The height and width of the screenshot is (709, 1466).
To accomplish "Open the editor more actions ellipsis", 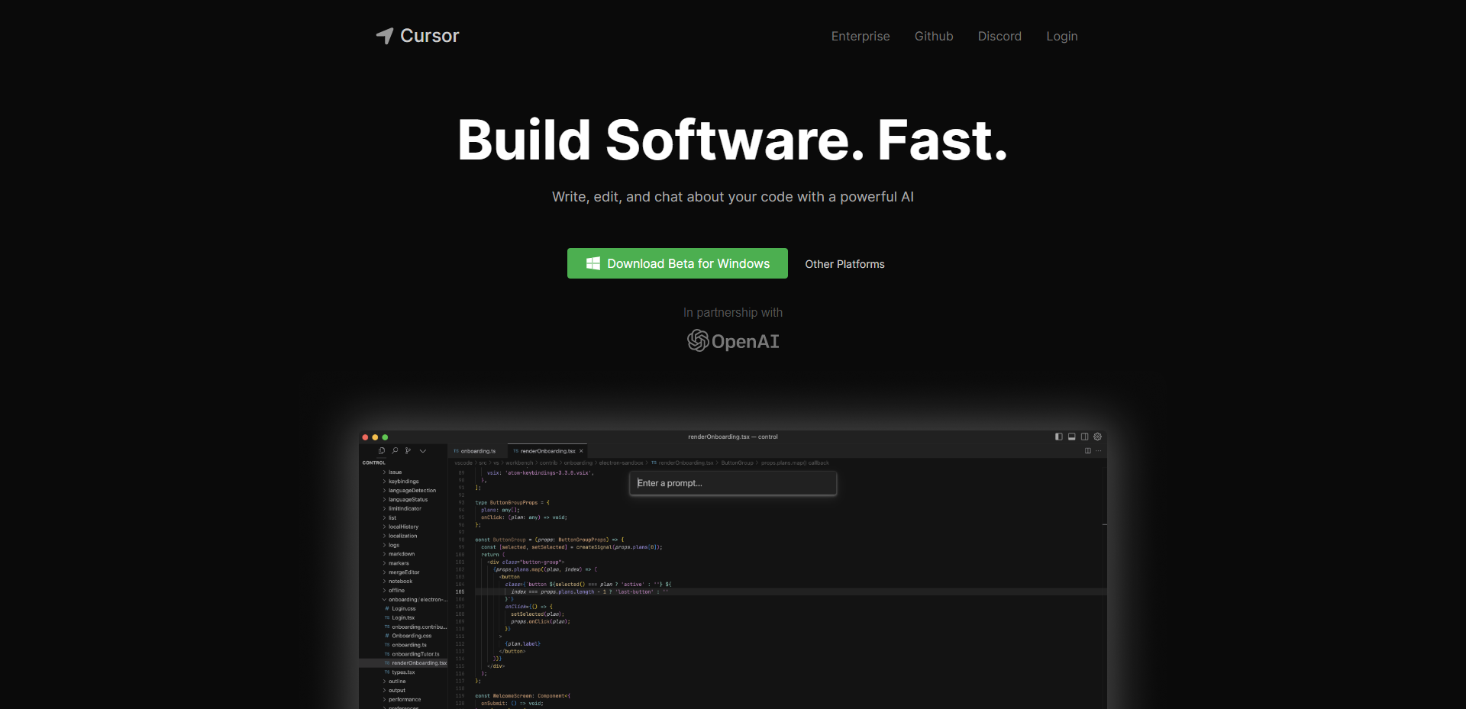I will 1099,451.
